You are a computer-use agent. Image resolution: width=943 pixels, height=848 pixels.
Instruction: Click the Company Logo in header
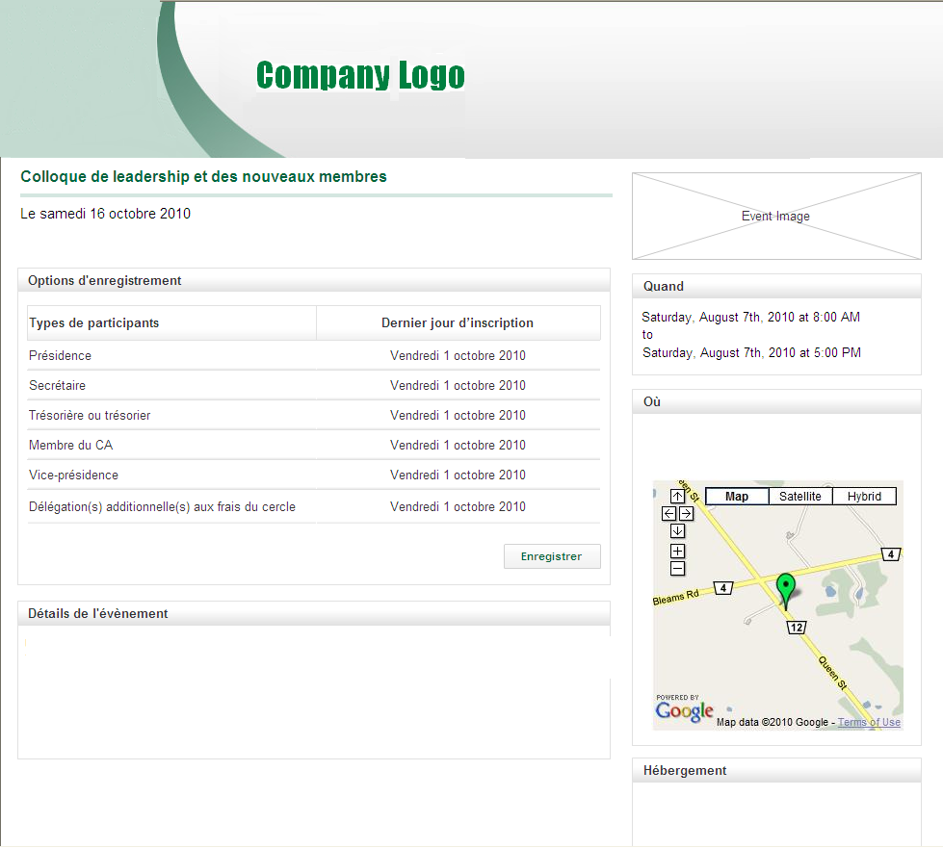click(x=360, y=75)
